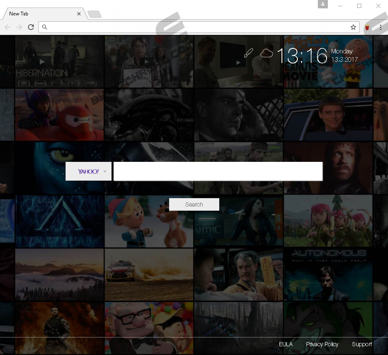Click the paintbrush customize icon
The width and height of the screenshot is (388, 355).
pyautogui.click(x=249, y=53)
